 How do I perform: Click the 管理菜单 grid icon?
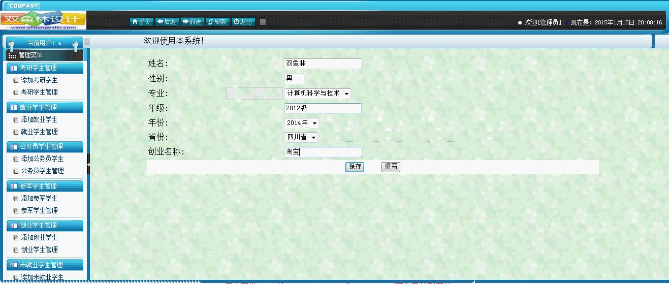tap(13, 55)
